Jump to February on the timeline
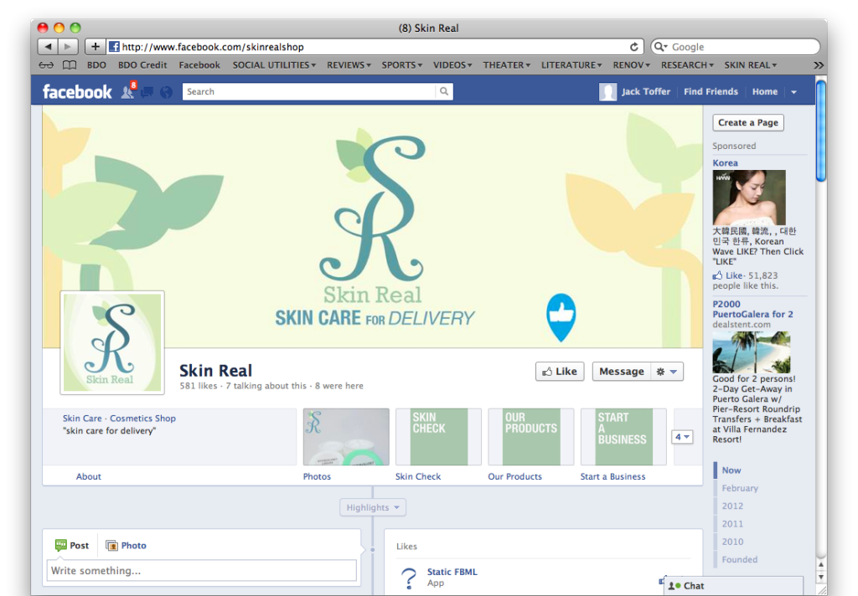The width and height of the screenshot is (858, 596). click(740, 488)
